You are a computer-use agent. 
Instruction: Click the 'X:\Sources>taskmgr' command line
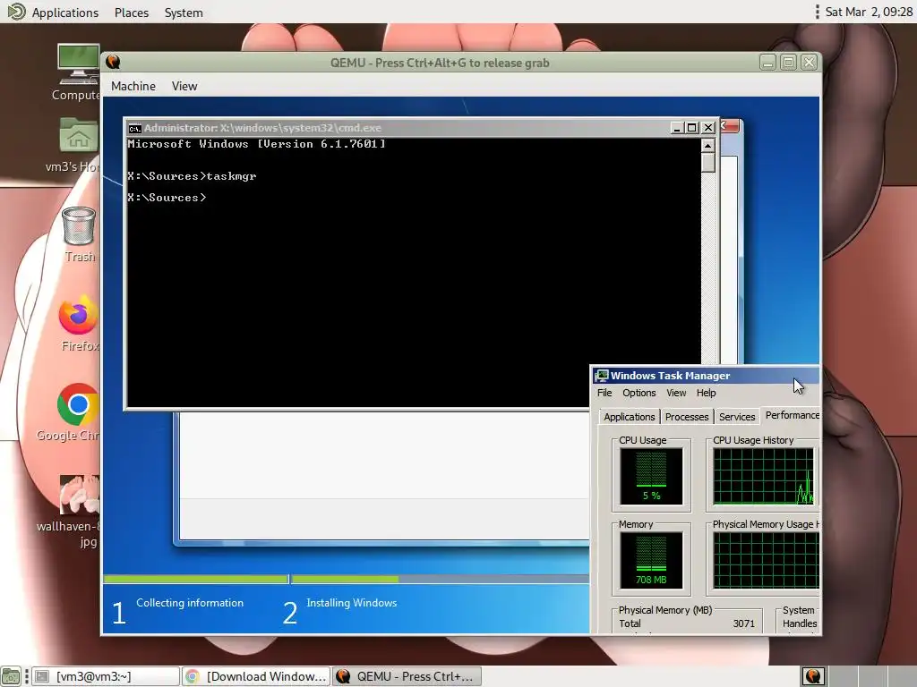pos(192,176)
